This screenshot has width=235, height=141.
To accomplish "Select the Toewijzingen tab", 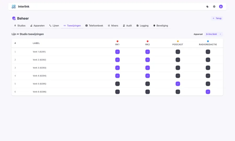I will (x=72, y=26).
